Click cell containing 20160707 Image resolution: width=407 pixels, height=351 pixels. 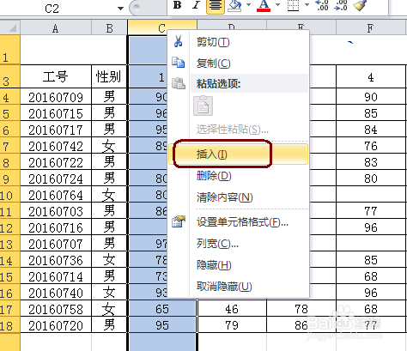click(56, 244)
